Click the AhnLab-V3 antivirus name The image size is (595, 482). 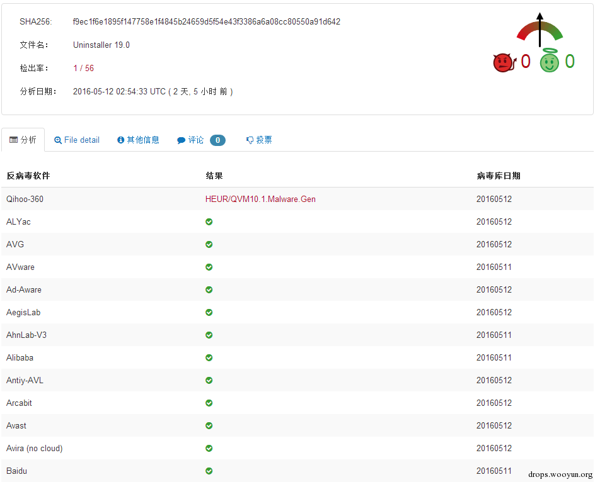(26, 335)
